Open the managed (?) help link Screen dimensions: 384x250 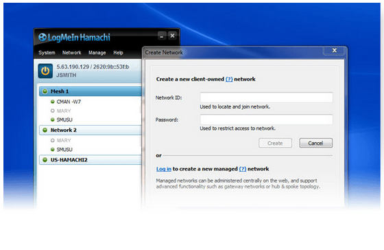point(243,169)
